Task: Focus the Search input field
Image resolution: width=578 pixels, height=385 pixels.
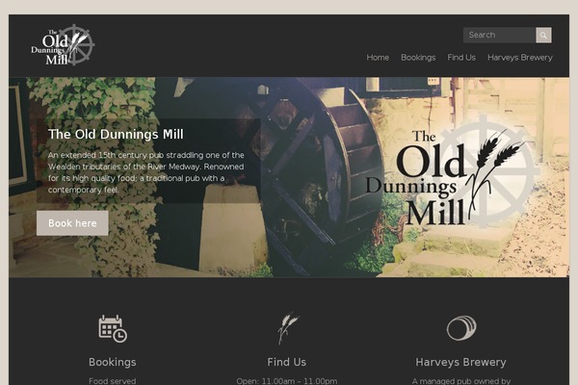Action: coord(499,35)
